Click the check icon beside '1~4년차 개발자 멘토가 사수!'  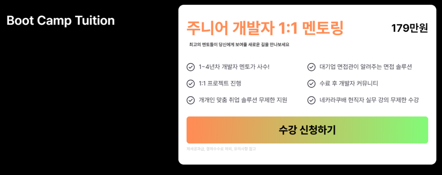point(190,67)
